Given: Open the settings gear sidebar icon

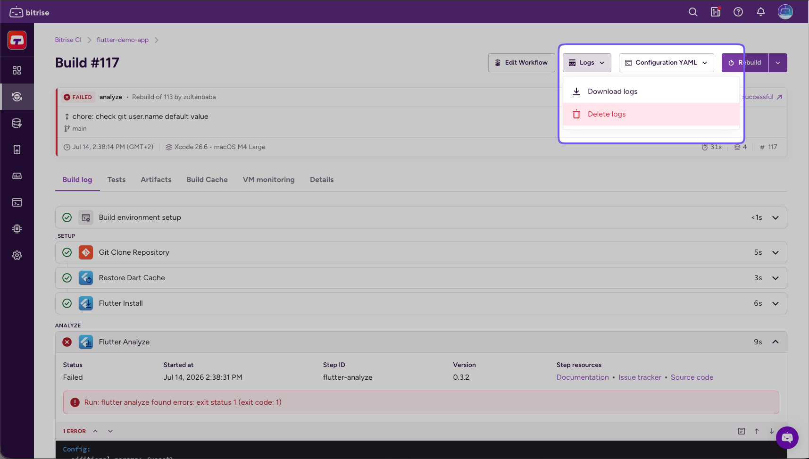Looking at the screenshot, I should (x=17, y=255).
